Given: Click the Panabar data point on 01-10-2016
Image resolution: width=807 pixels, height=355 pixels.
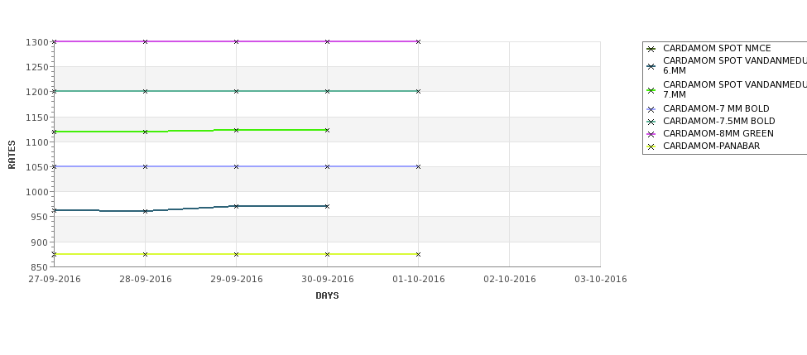Looking at the screenshot, I should click(419, 254).
